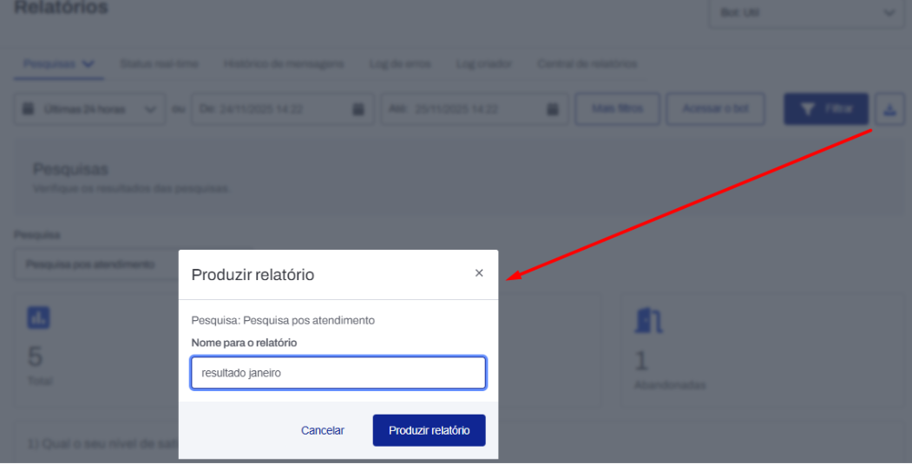Open the Histórico de mensagens tab
This screenshot has width=912, height=464.
284,64
